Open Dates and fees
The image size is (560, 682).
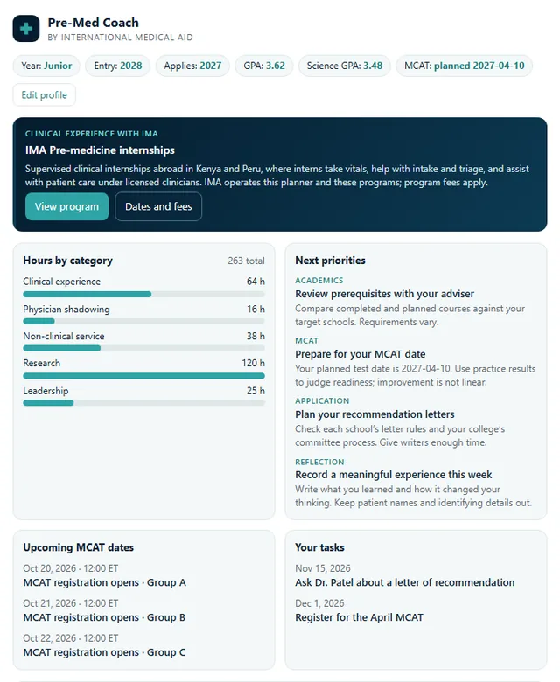pyautogui.click(x=158, y=206)
